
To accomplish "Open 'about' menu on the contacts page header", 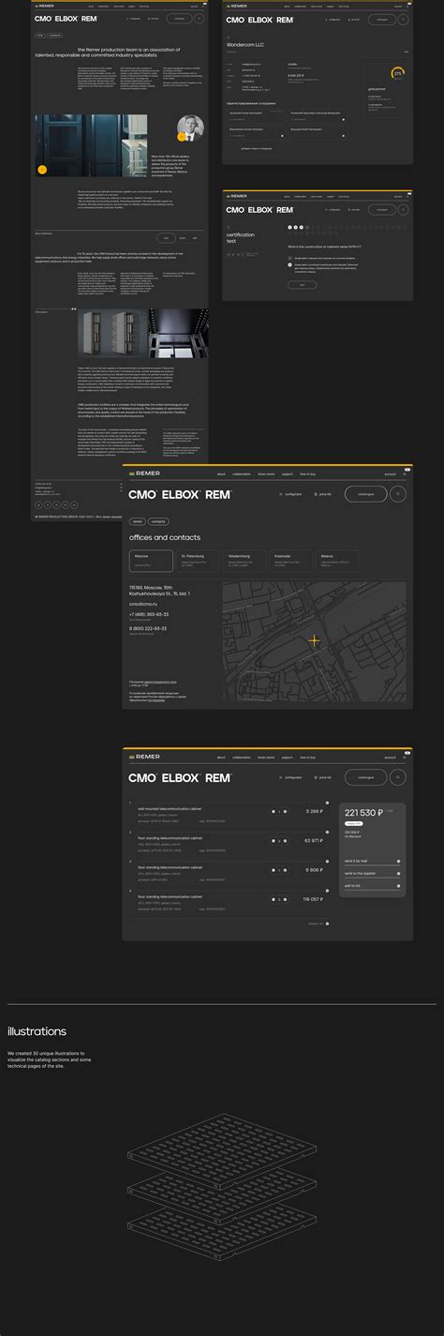I will tap(221, 474).
